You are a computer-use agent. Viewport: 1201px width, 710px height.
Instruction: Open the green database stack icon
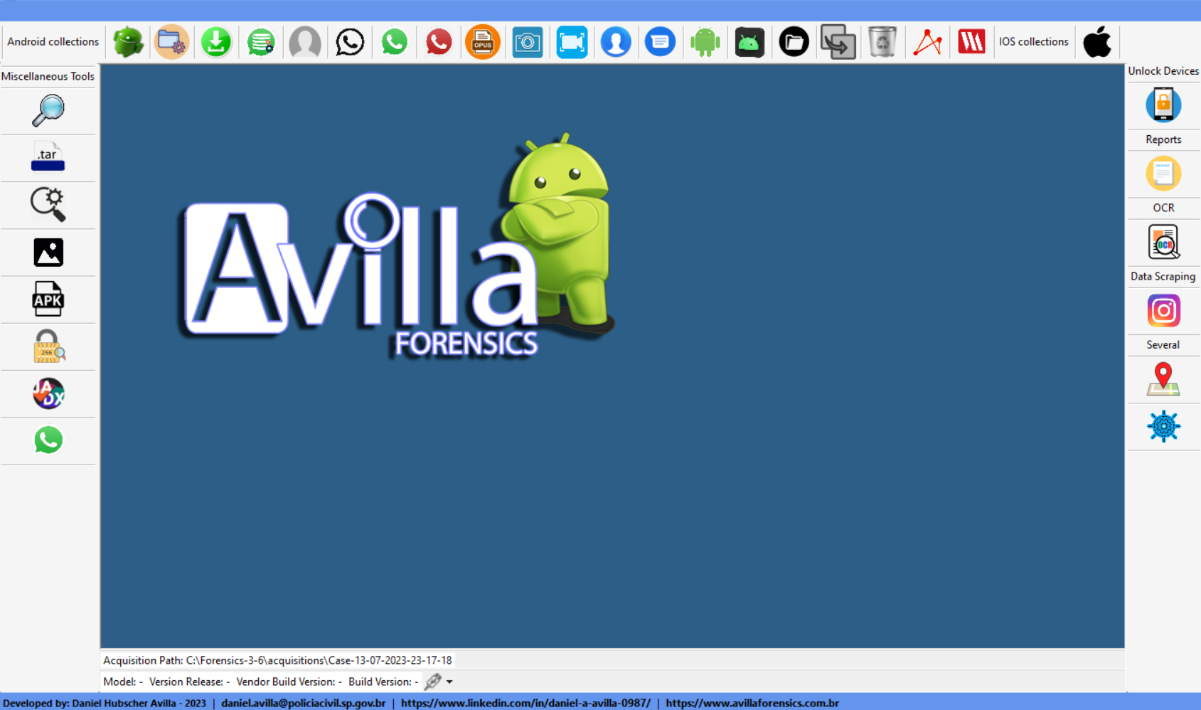click(261, 42)
